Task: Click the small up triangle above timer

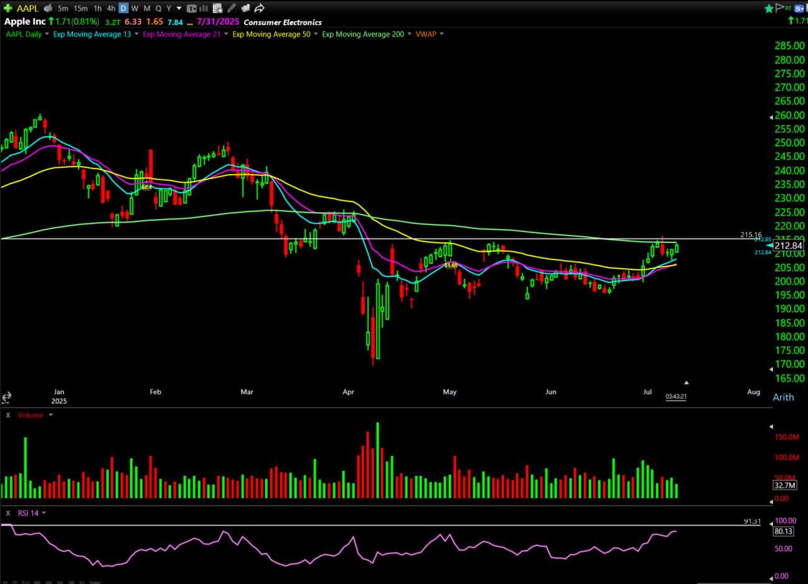Action: 686,382
